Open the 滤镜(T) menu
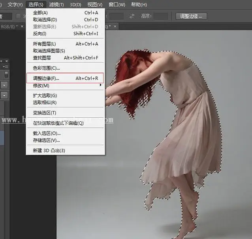Image resolution: width=252 pixels, height=239 pixels. [x=56, y=4]
